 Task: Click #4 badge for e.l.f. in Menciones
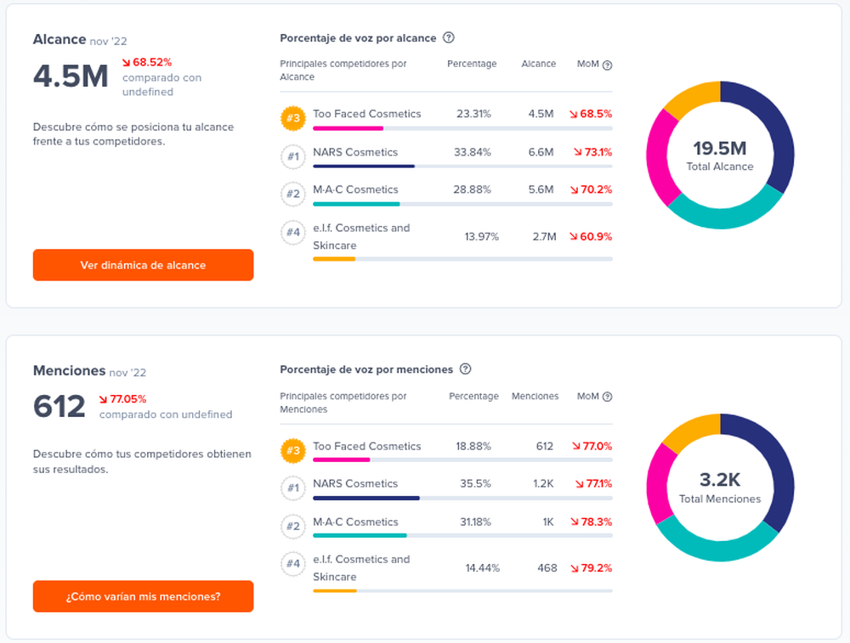(x=292, y=564)
